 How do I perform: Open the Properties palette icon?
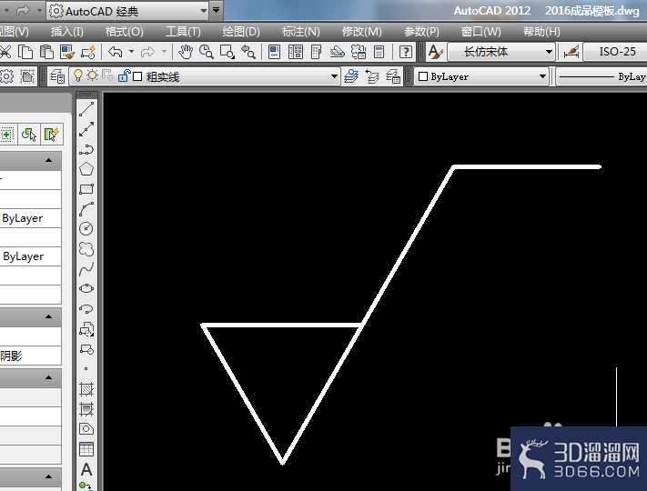tap(274, 52)
